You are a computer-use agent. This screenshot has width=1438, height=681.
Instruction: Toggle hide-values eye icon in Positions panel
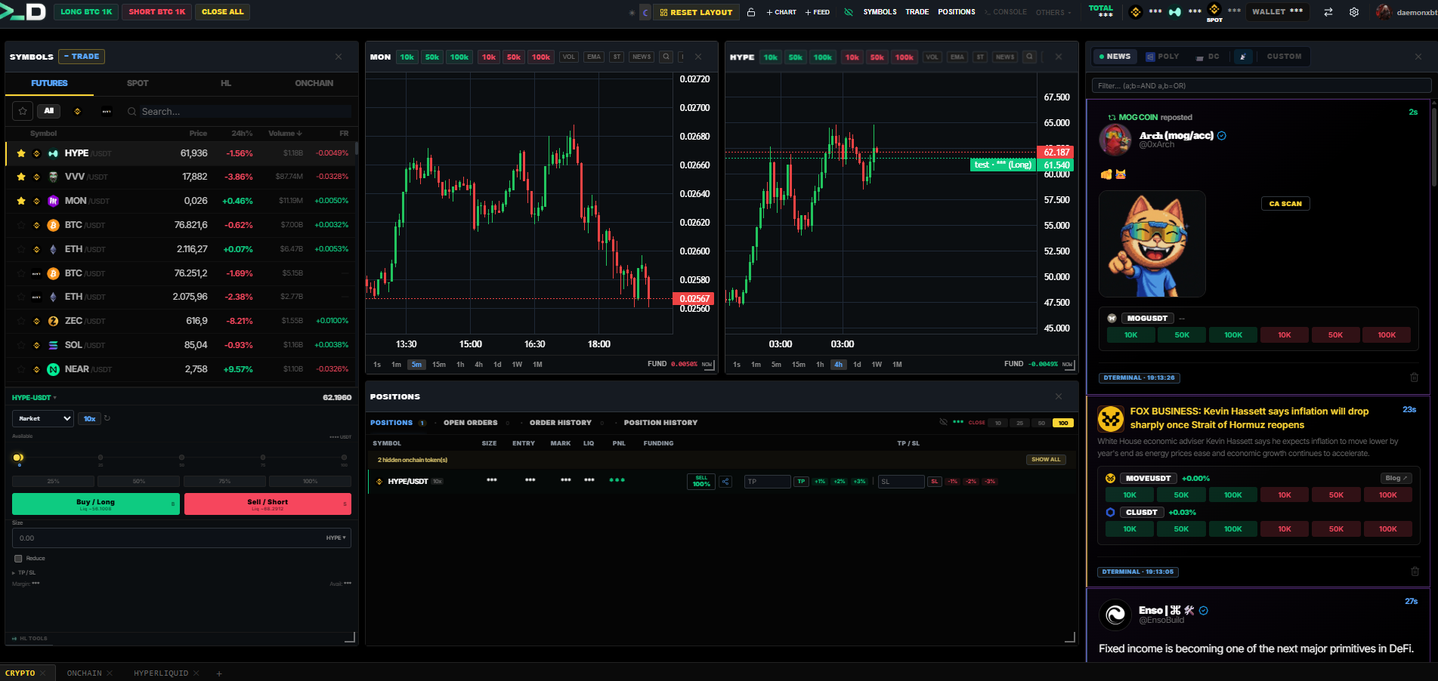[943, 422]
